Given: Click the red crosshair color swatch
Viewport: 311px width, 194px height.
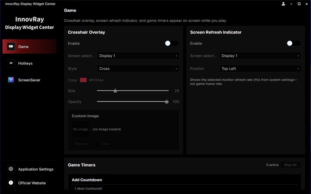Looking at the screenshot, I should tap(83, 80).
